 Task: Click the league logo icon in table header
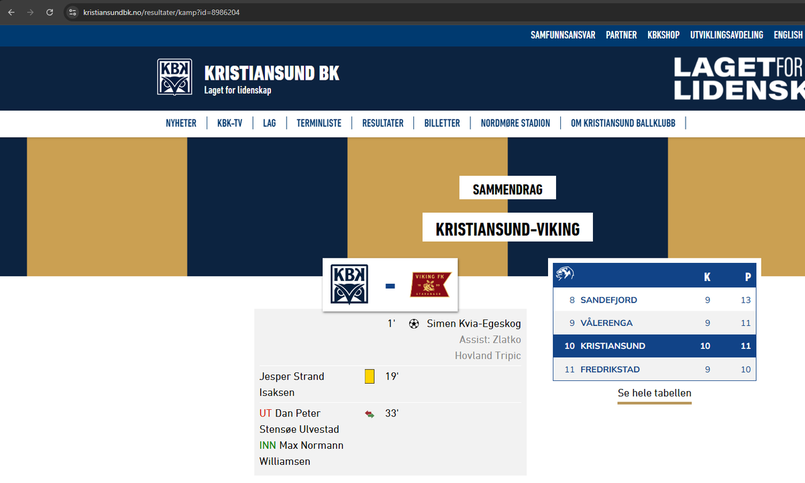click(565, 275)
